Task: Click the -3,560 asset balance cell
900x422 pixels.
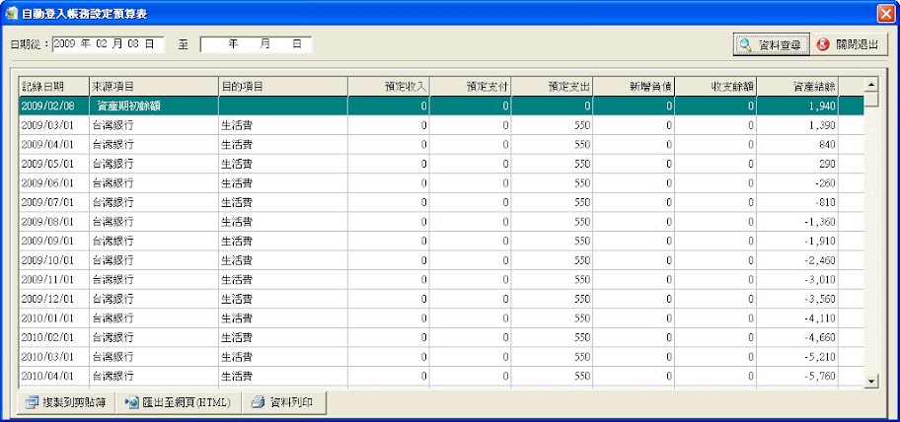Action: [797, 299]
